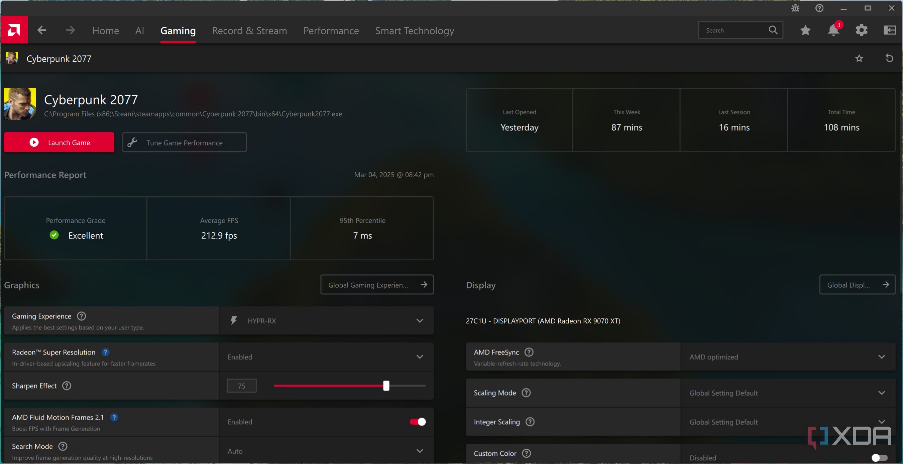
Task: Open the sidebar panel toggle icon
Action: (889, 30)
